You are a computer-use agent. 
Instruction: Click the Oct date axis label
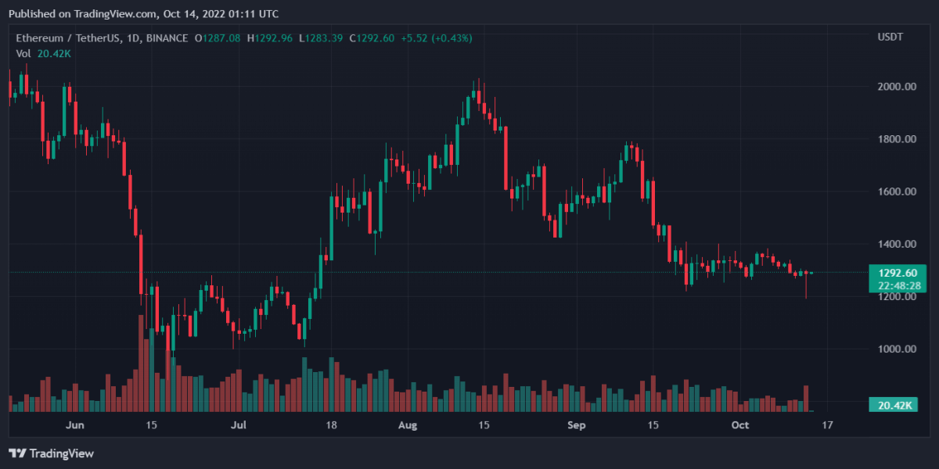[739, 425]
